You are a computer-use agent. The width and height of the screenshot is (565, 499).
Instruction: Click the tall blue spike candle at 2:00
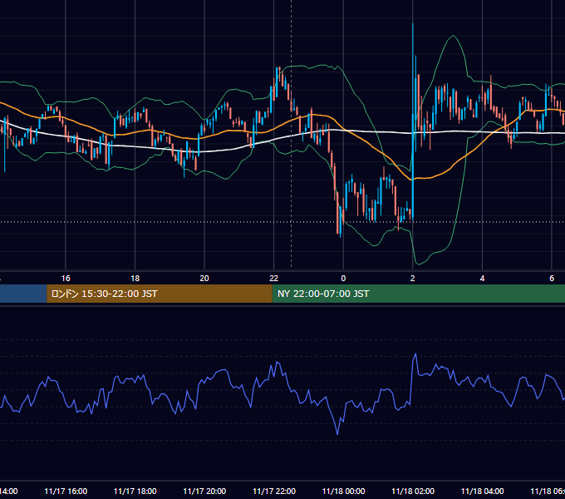pyautogui.click(x=413, y=122)
